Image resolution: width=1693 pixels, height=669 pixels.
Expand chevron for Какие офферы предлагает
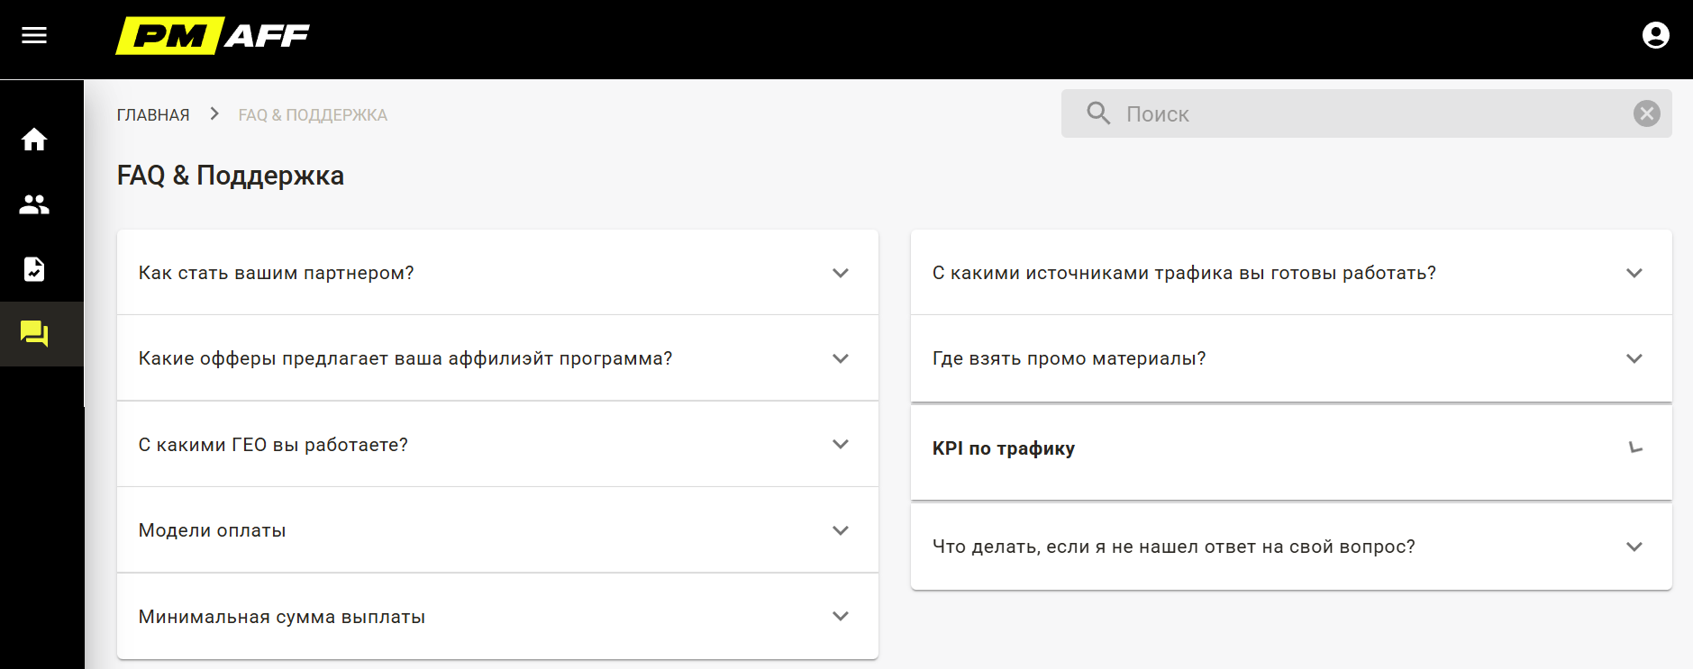841,358
